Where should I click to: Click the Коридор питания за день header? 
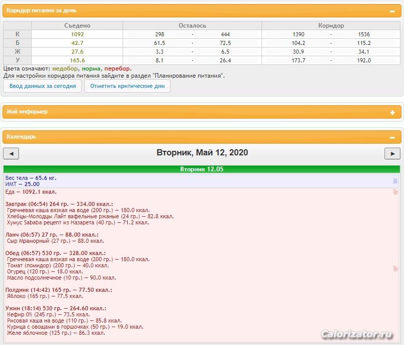tap(41, 11)
